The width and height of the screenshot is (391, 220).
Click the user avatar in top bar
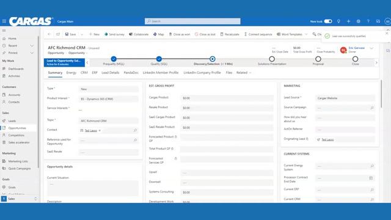[x=387, y=21]
